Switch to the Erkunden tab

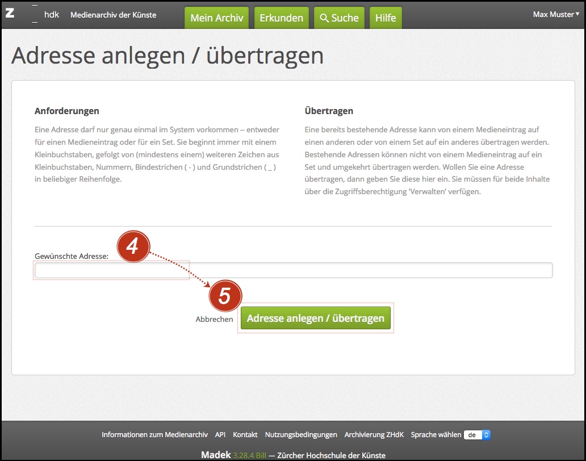point(281,18)
